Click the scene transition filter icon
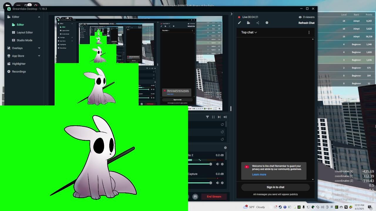Viewport: 376px width, 211px height. pos(207,117)
